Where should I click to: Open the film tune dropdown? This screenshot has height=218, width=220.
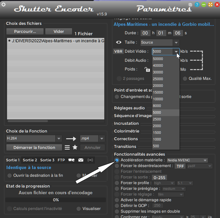[x=171, y=195]
